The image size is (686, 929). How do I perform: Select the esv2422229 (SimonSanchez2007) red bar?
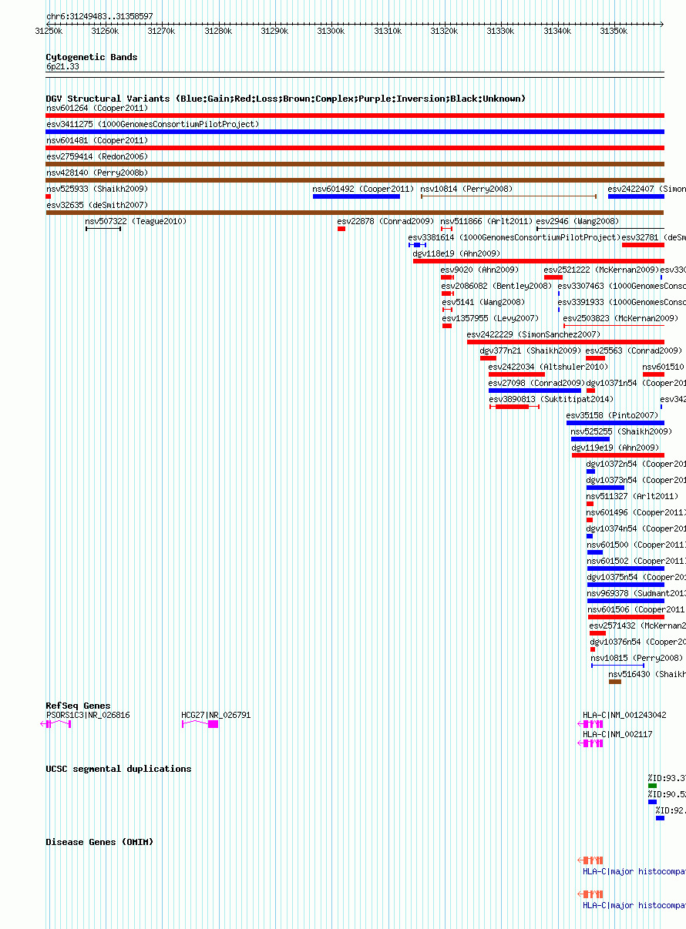pos(566,342)
